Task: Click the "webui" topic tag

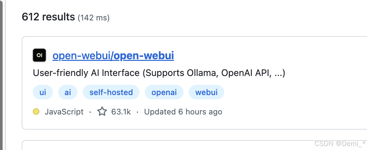Action: pyautogui.click(x=206, y=92)
